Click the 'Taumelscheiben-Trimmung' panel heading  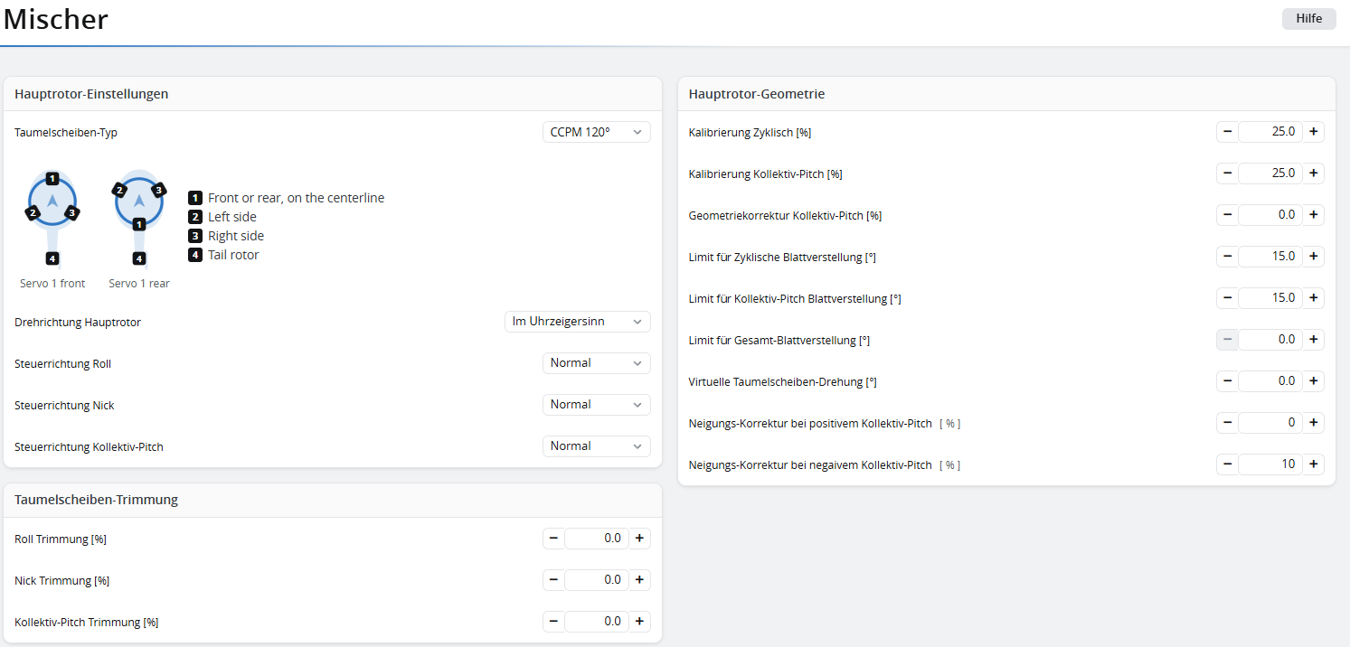(x=96, y=500)
